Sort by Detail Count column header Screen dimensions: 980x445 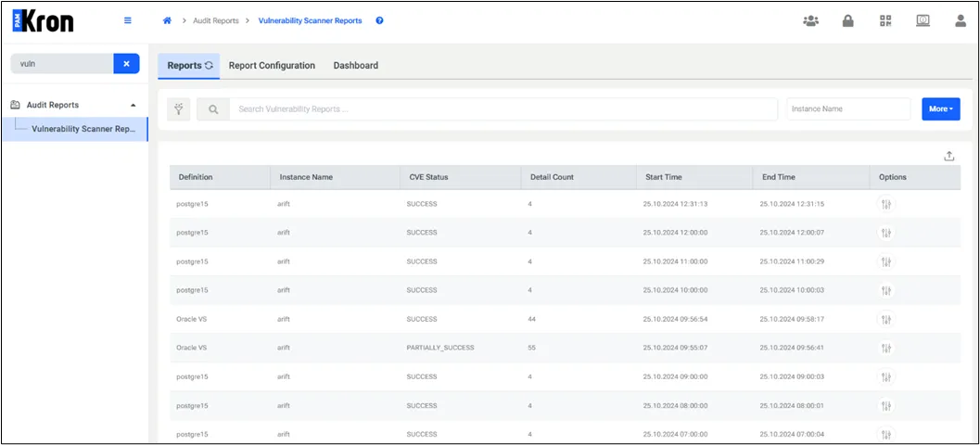tap(579, 177)
